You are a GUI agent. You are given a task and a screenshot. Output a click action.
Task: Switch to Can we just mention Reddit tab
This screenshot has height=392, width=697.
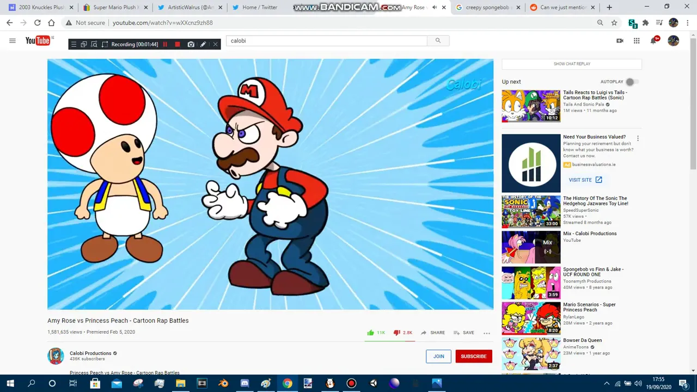coord(562,8)
